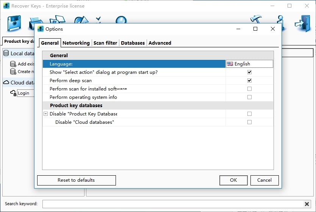Open the Advanced tab
The width and height of the screenshot is (316, 212).
[160, 43]
